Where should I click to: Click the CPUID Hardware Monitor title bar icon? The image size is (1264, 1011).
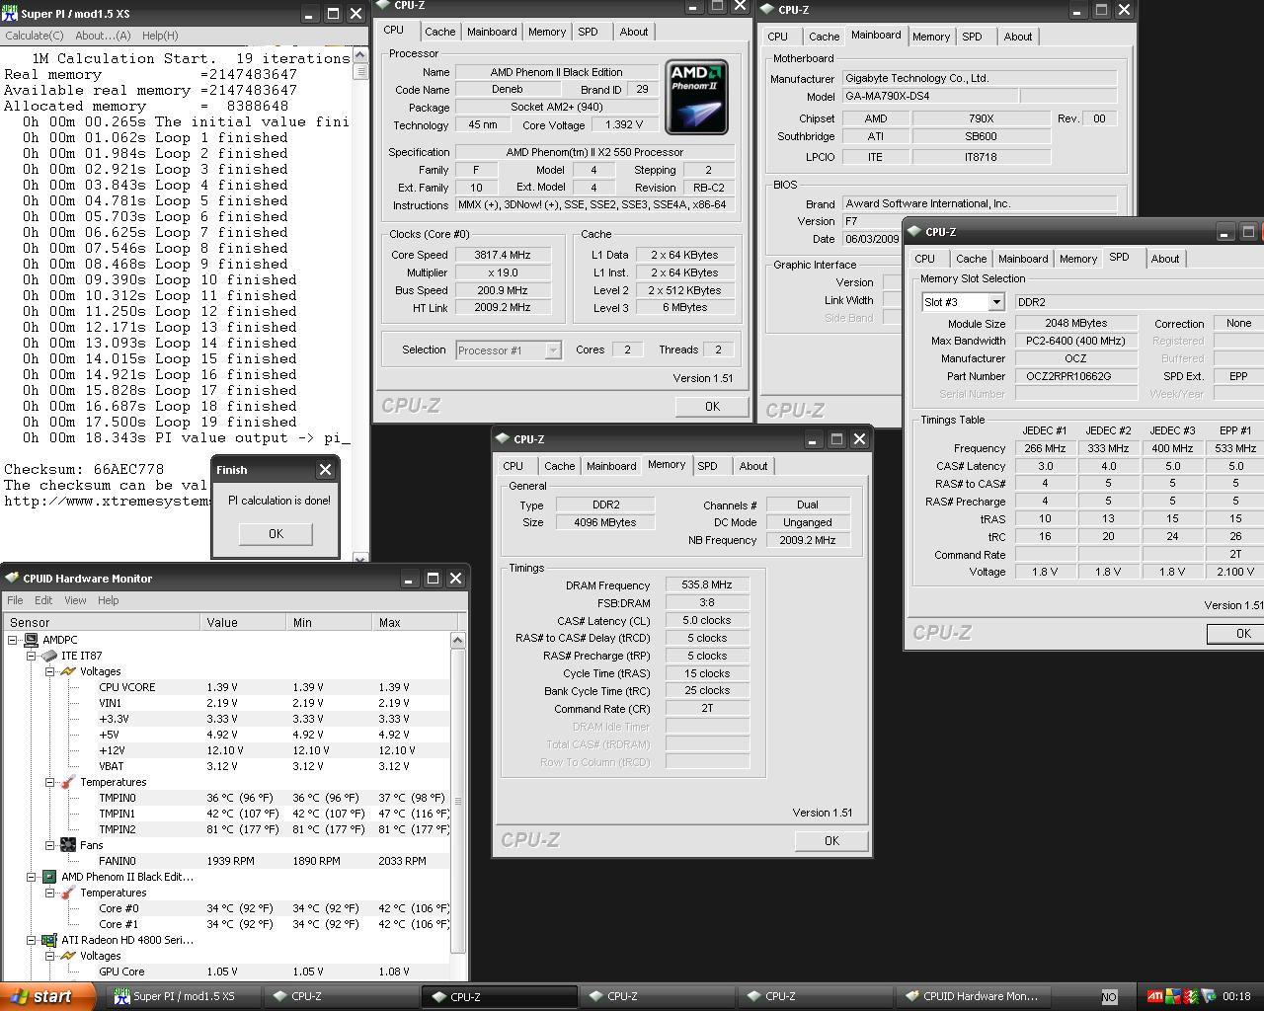tap(12, 579)
